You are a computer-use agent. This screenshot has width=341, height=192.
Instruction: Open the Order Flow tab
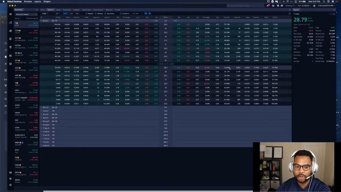click(86, 10)
